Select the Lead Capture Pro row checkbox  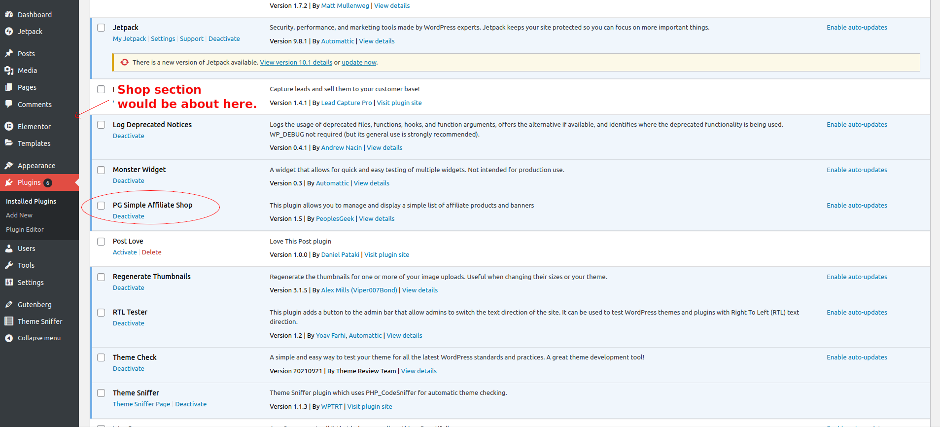(101, 89)
